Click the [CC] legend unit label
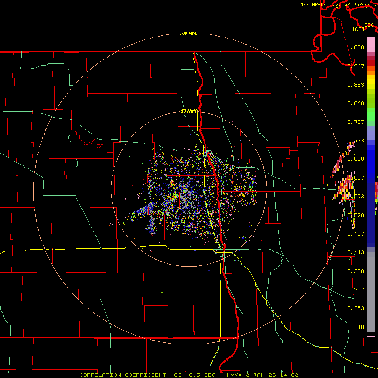This screenshot has width=378, height=378. tap(359, 29)
